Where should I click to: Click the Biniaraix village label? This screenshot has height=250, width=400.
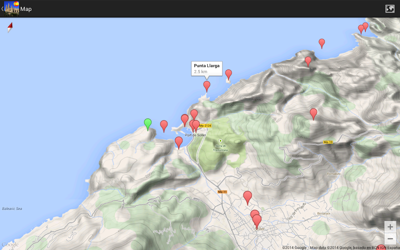point(324,213)
